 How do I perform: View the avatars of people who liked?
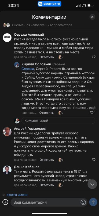[6, 25]
